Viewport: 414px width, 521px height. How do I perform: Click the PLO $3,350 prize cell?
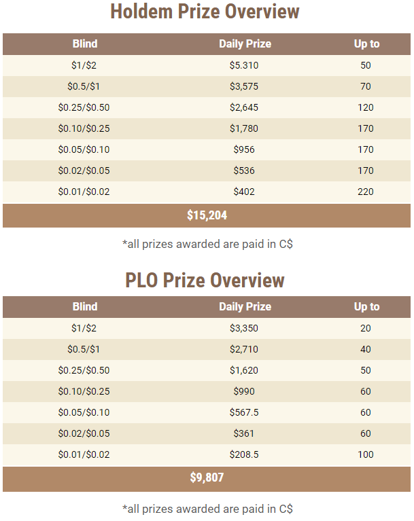pyautogui.click(x=244, y=328)
